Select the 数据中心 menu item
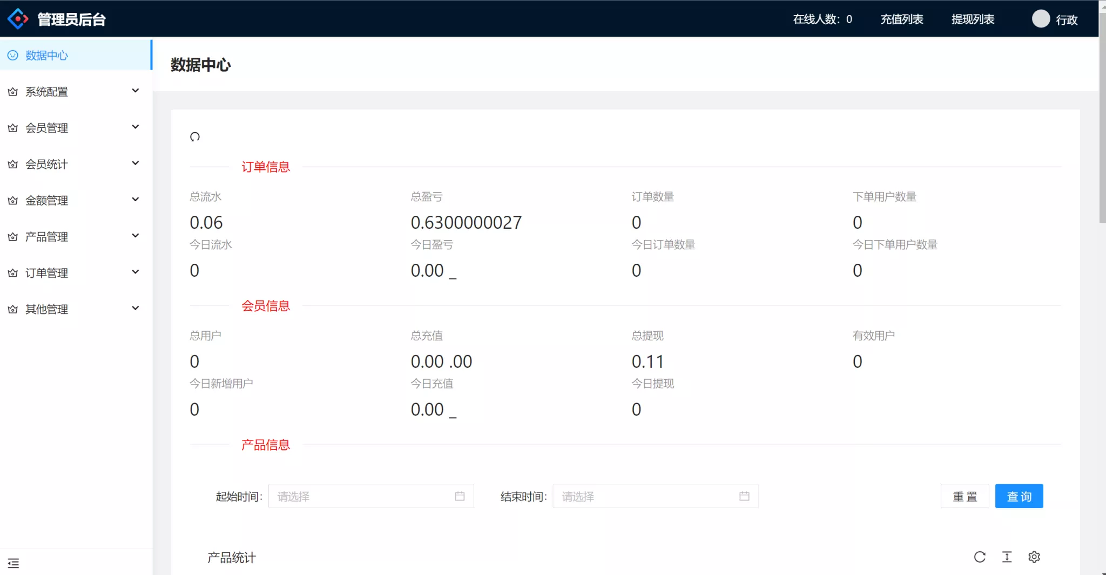The image size is (1106, 575). 76,55
